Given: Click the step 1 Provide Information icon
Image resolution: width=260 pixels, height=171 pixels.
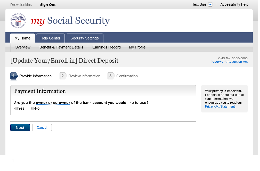Looking at the screenshot, I should [14, 76].
